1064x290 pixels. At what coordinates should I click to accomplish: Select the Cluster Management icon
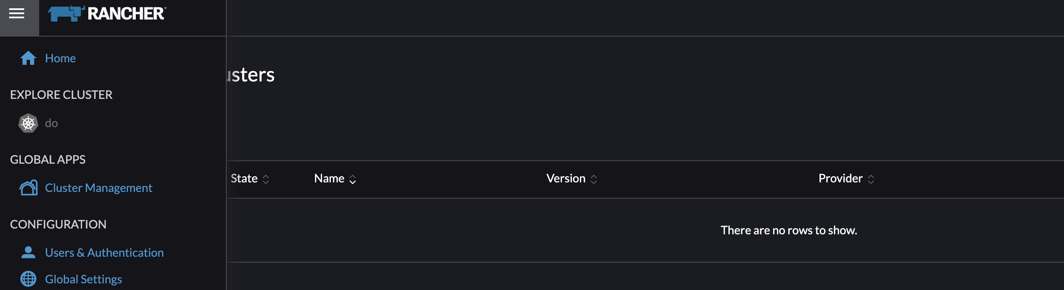pyautogui.click(x=27, y=188)
